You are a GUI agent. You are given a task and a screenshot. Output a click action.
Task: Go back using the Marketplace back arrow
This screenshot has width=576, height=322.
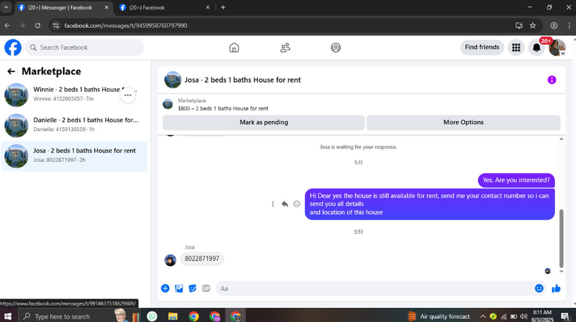[x=11, y=72]
